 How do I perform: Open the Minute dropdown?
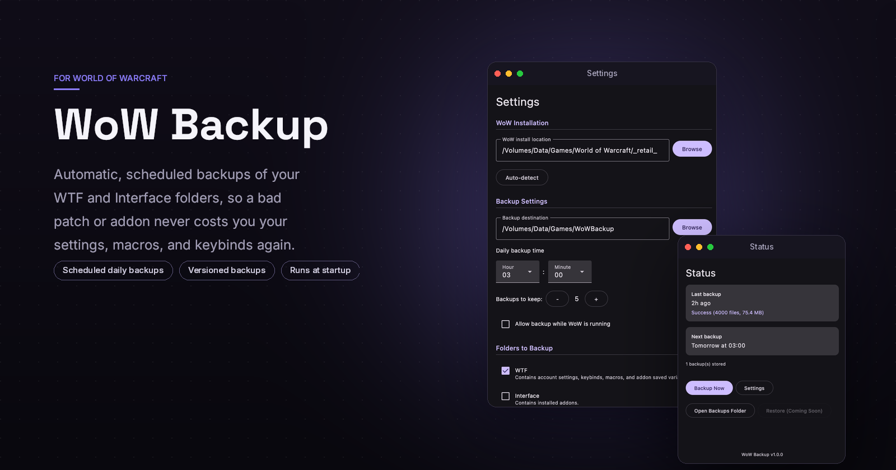pyautogui.click(x=570, y=271)
